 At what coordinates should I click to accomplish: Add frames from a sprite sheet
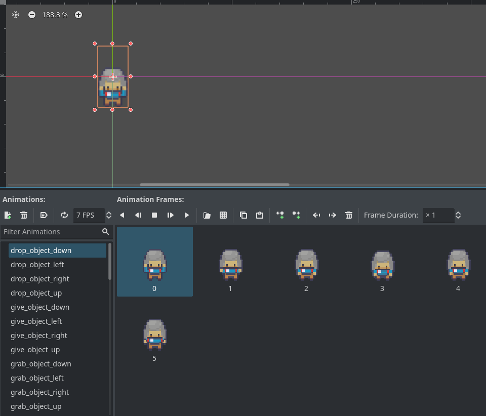click(x=223, y=215)
